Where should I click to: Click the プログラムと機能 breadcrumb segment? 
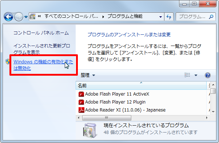125,17
